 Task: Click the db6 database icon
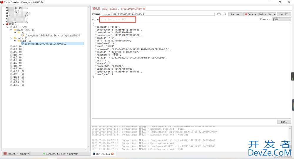[11, 60]
